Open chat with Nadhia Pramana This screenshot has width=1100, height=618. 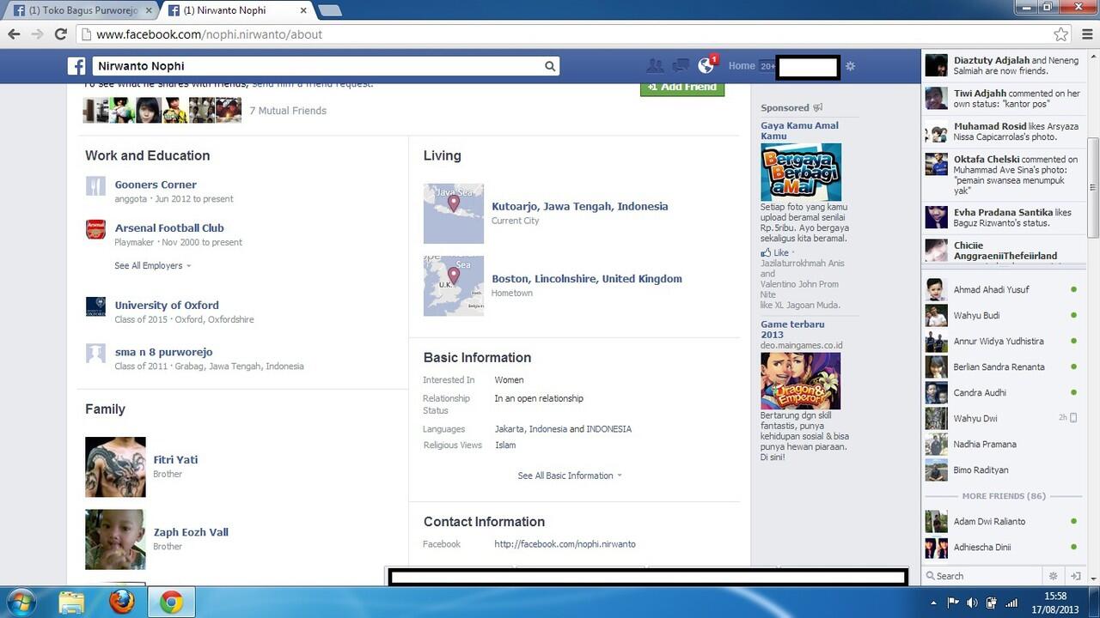tap(1001, 444)
